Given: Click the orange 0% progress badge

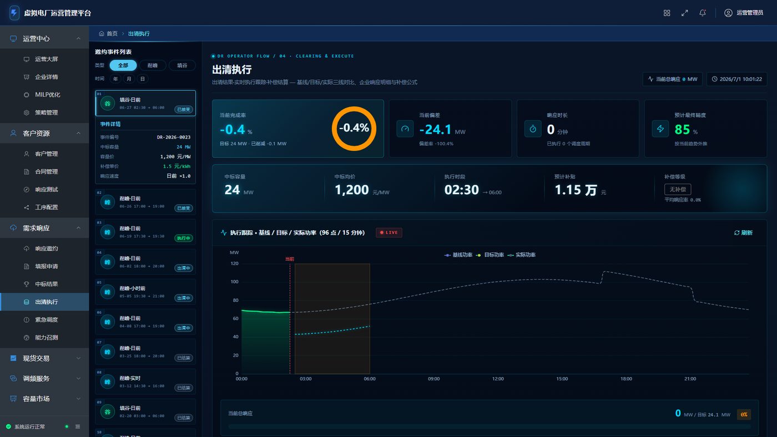Looking at the screenshot, I should (744, 414).
